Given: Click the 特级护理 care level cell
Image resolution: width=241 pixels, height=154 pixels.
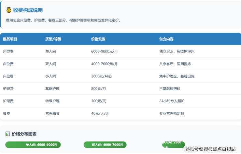Looking at the screenshot, I should pos(52,101).
